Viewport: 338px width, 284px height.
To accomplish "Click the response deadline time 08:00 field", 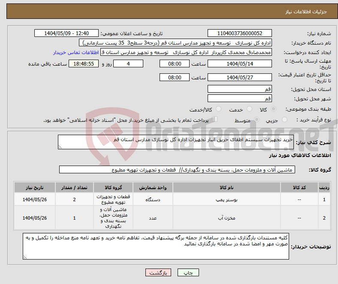I will coord(175,63).
